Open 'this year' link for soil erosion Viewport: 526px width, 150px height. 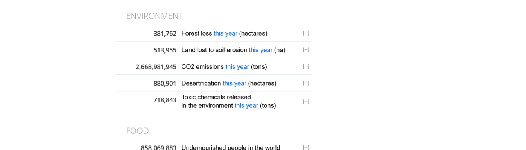(260, 50)
